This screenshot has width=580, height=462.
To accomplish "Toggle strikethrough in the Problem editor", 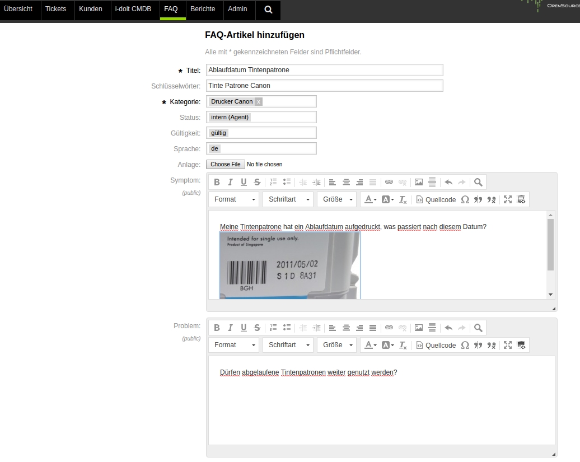I will coord(257,328).
